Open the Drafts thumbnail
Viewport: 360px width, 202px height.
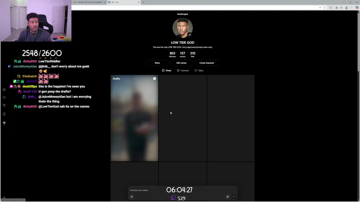tap(134, 118)
